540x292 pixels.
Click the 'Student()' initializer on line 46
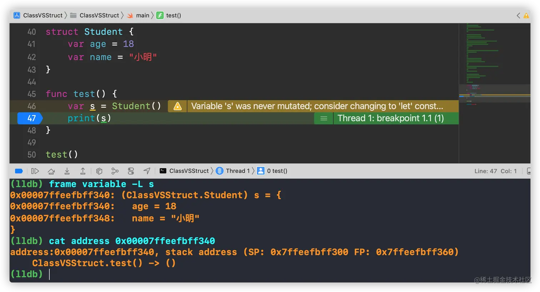[x=136, y=106]
